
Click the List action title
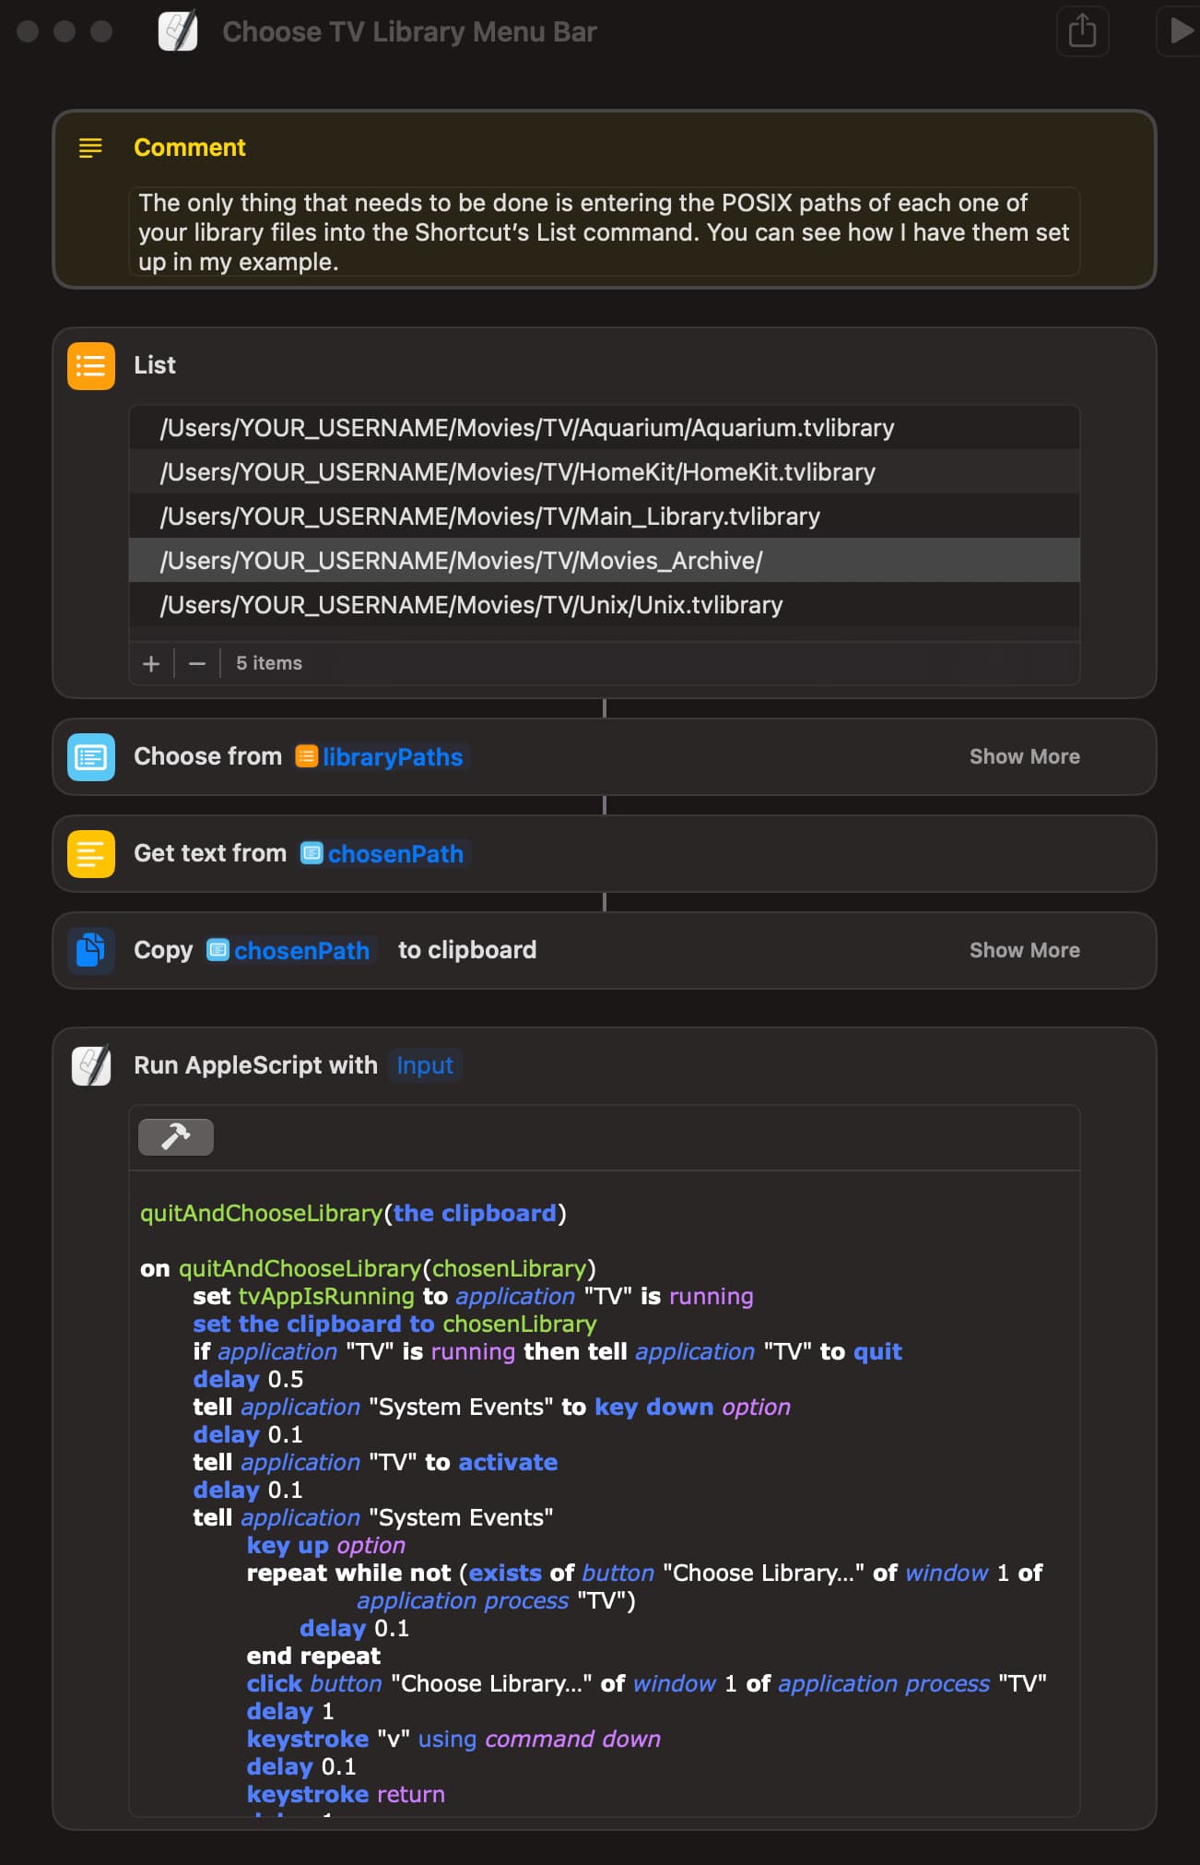coord(155,365)
